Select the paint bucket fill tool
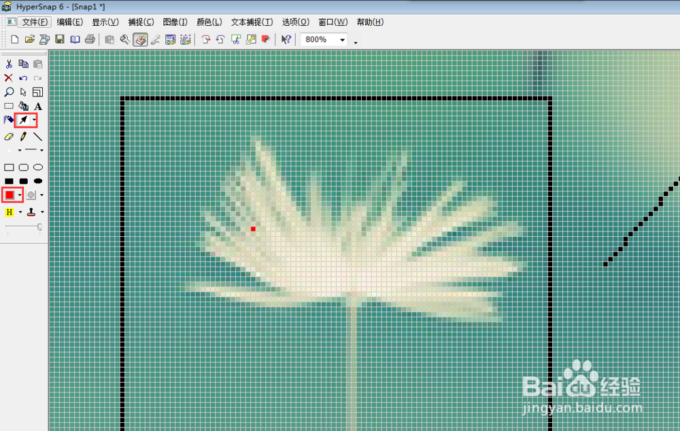The width and height of the screenshot is (680, 431). coord(23,106)
